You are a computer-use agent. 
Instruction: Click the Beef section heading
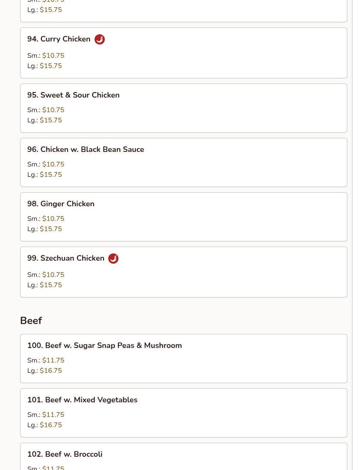coord(31,321)
